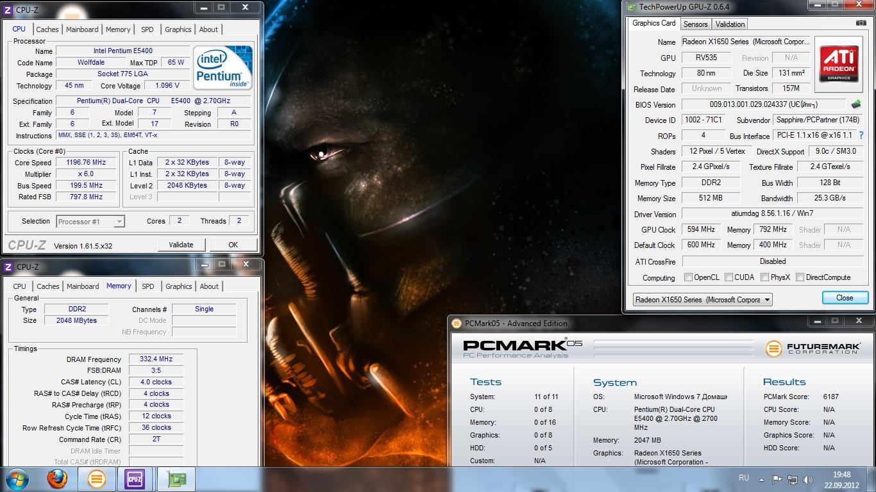Viewport: 876px width, 492px height.
Task: Toggle the PhysX checkbox
Action: [764, 277]
